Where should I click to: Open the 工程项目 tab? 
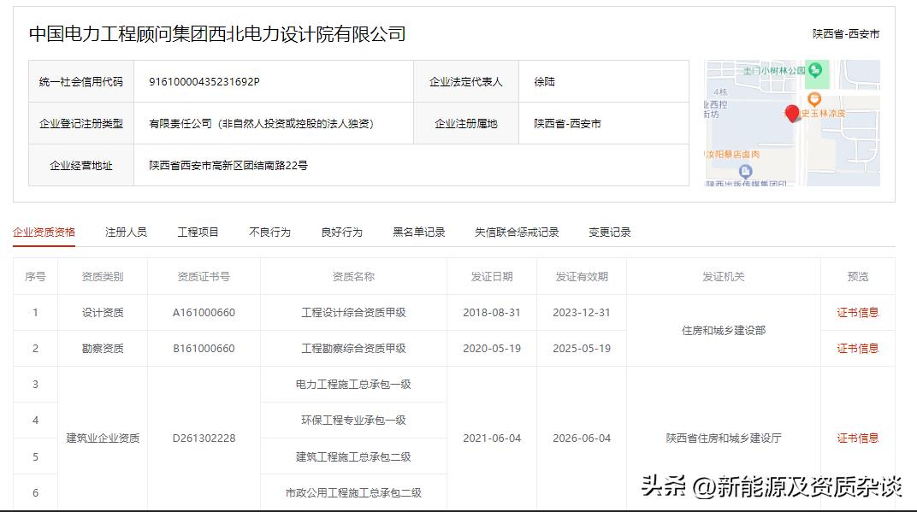pos(198,231)
